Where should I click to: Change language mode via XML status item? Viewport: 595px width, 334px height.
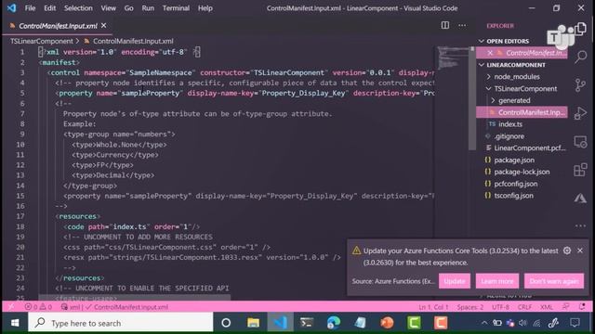547,307
